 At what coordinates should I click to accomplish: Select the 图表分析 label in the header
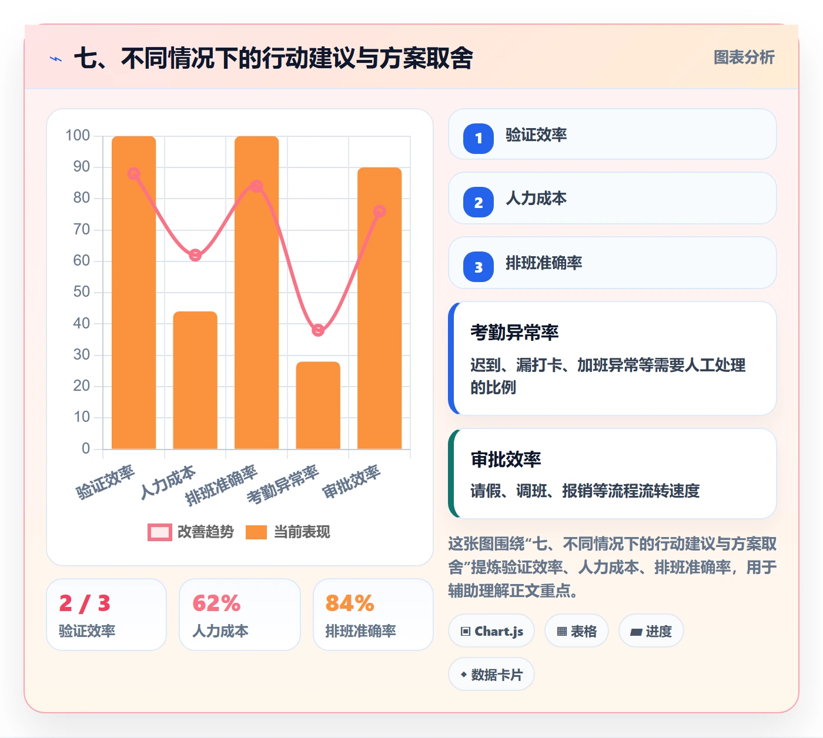pos(744,58)
